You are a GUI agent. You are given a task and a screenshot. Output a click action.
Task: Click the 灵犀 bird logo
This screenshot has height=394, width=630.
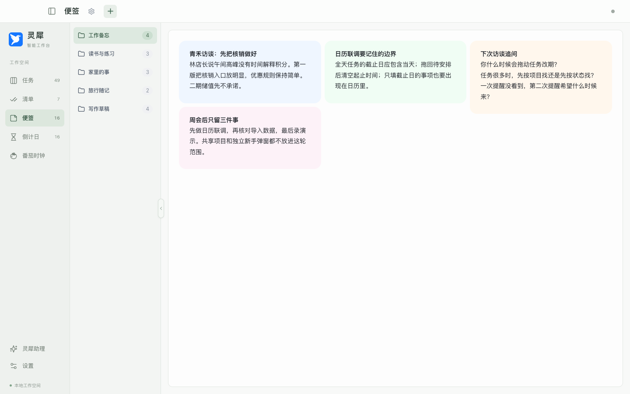(16, 39)
